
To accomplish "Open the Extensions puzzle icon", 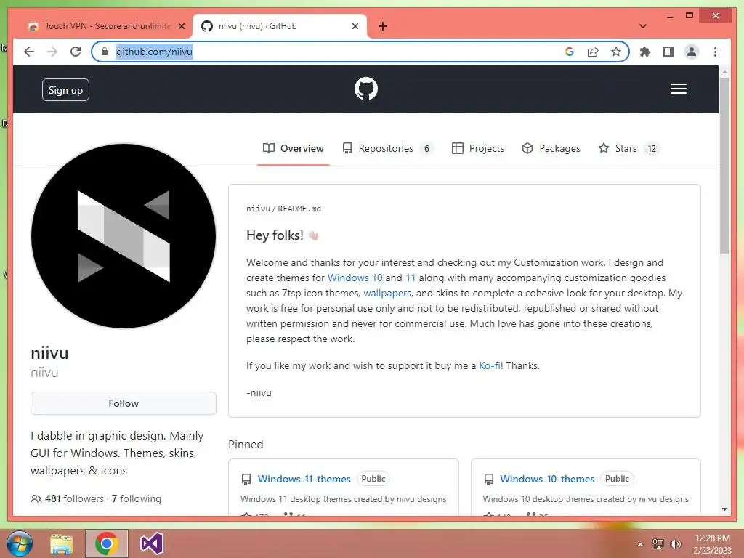I will (x=645, y=52).
